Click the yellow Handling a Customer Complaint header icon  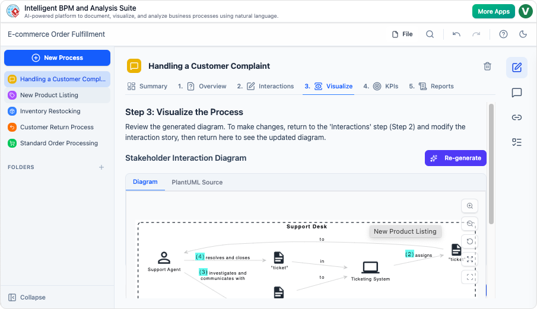134,66
